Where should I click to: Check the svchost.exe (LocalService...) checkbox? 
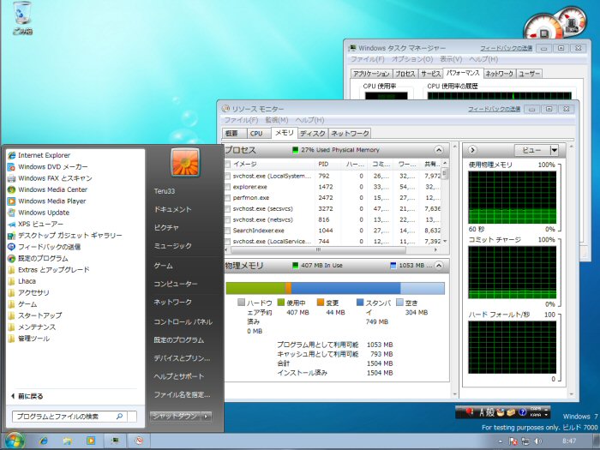(x=227, y=242)
